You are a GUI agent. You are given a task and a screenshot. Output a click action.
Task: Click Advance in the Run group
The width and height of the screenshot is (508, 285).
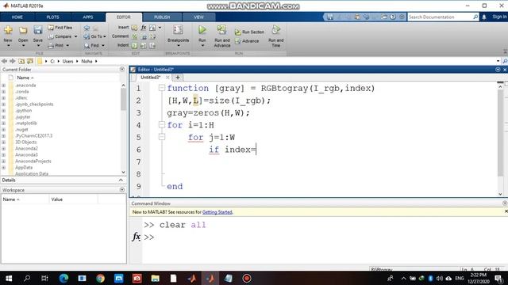[247, 41]
